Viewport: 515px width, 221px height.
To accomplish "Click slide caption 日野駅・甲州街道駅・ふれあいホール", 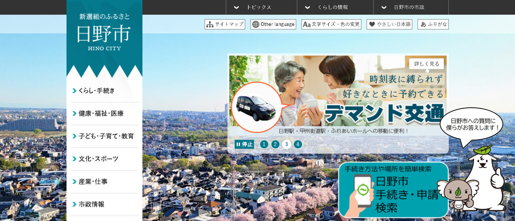I will (x=343, y=131).
